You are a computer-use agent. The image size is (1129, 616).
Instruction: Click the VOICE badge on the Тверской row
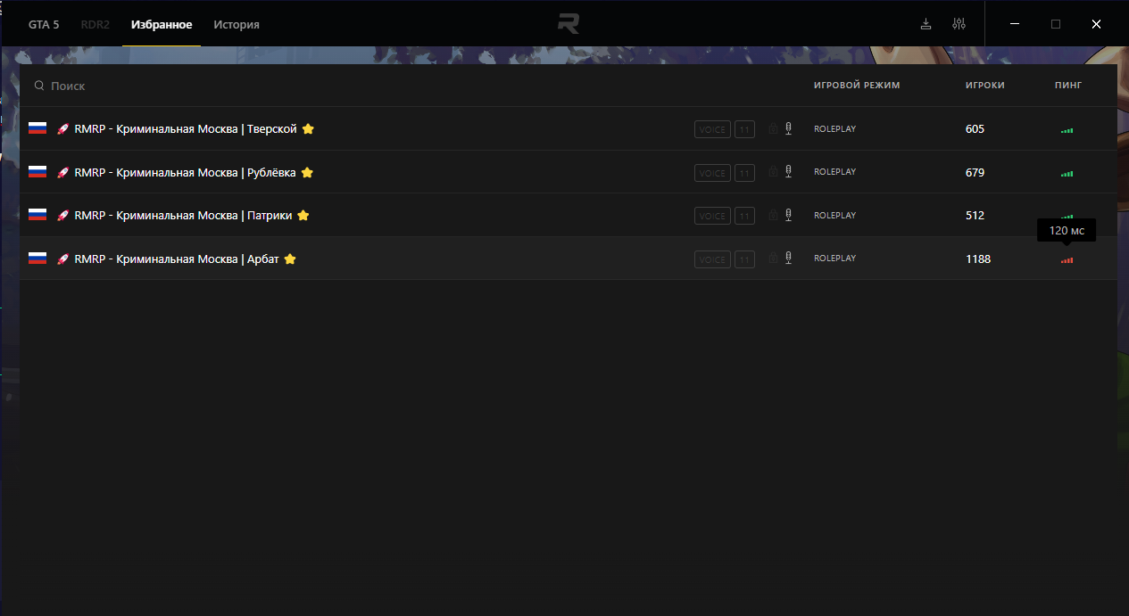712,129
